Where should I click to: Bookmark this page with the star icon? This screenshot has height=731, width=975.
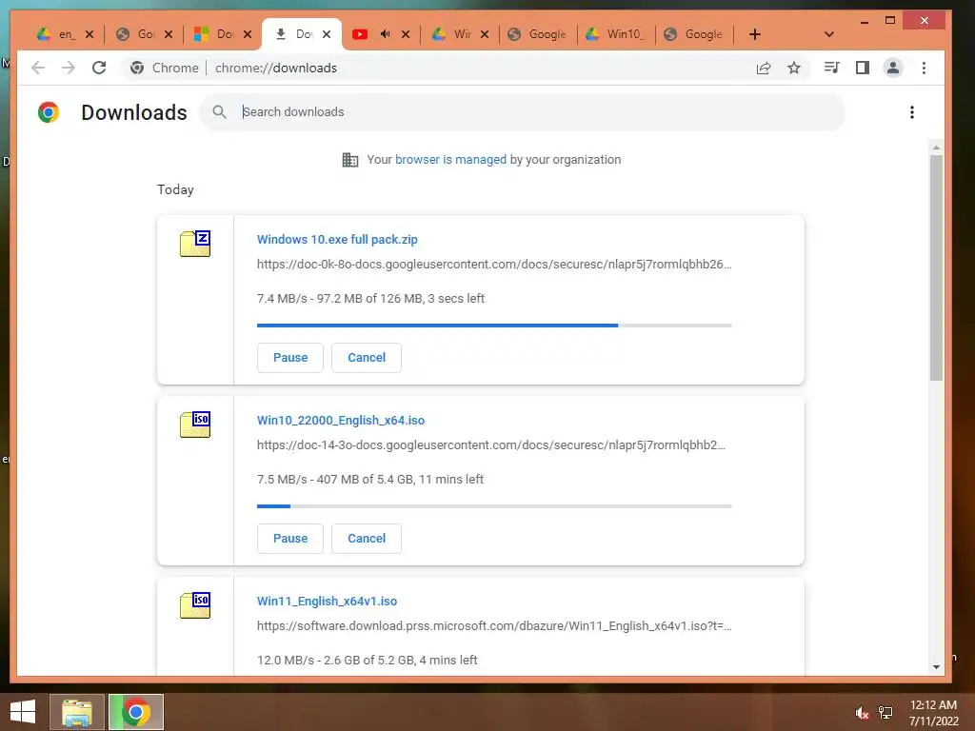[x=794, y=68]
